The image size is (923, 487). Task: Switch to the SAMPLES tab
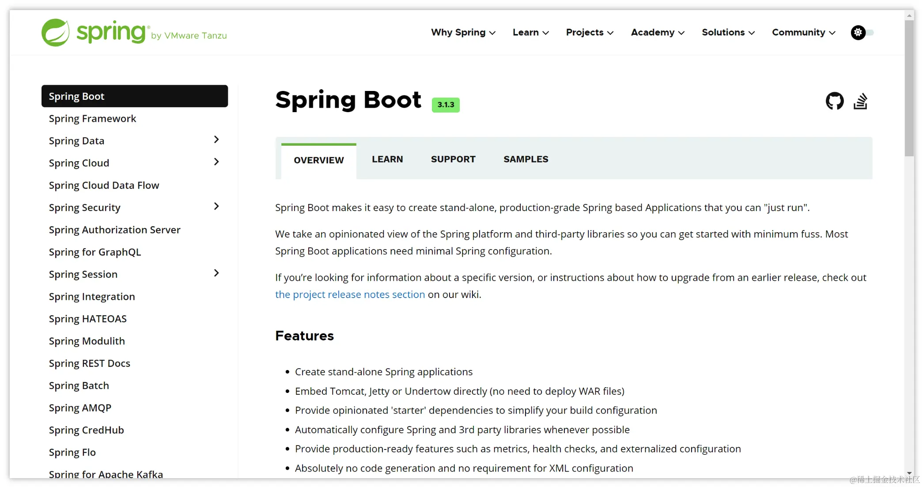(526, 159)
